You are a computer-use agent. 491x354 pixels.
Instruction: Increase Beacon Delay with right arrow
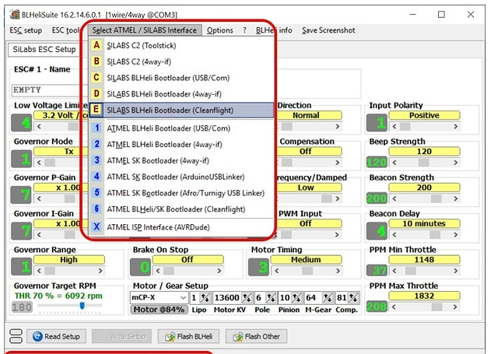[x=456, y=234]
